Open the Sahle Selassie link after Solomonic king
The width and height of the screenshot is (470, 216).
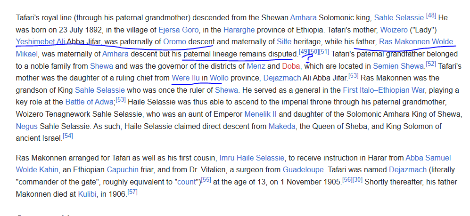tap(399, 18)
